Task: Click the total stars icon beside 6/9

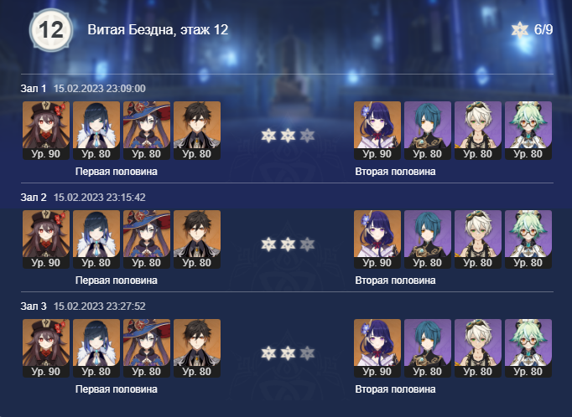Action: [520, 29]
